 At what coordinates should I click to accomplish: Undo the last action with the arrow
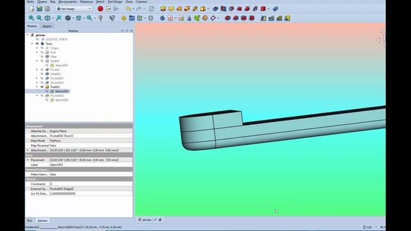[x=128, y=8]
